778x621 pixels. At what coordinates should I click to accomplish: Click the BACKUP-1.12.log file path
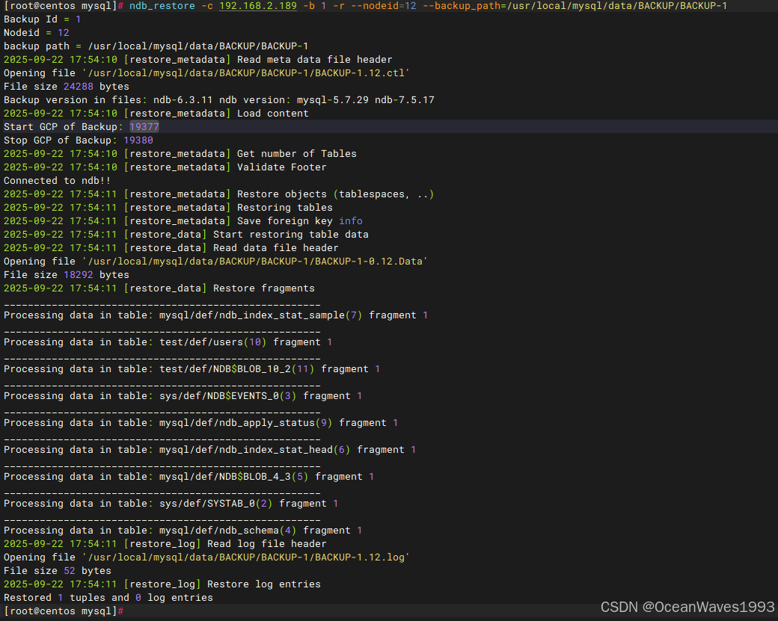coord(246,557)
